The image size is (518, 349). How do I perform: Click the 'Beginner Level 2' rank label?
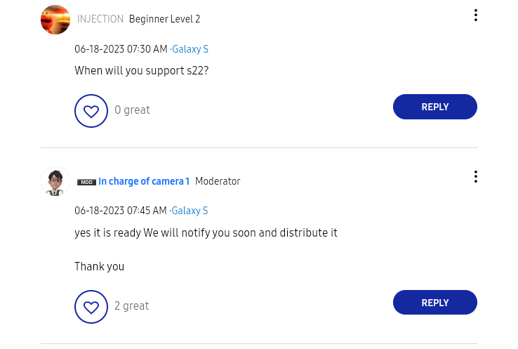[x=164, y=20]
